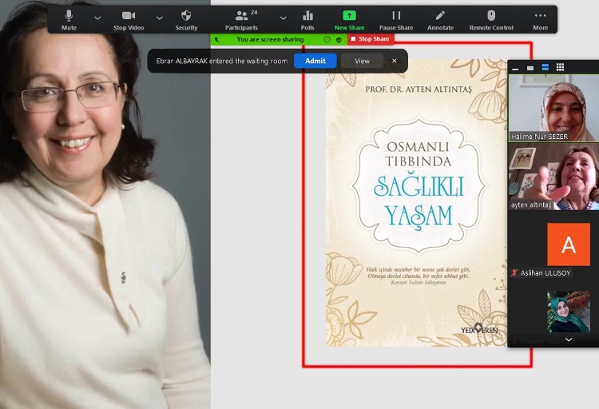Expand audio options arrow beside Mute
This screenshot has height=409, width=599.
(x=97, y=18)
